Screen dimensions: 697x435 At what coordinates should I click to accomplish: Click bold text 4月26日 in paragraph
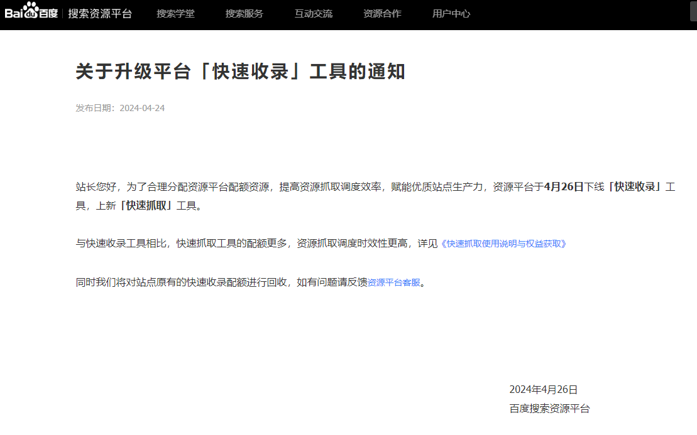[564, 187]
